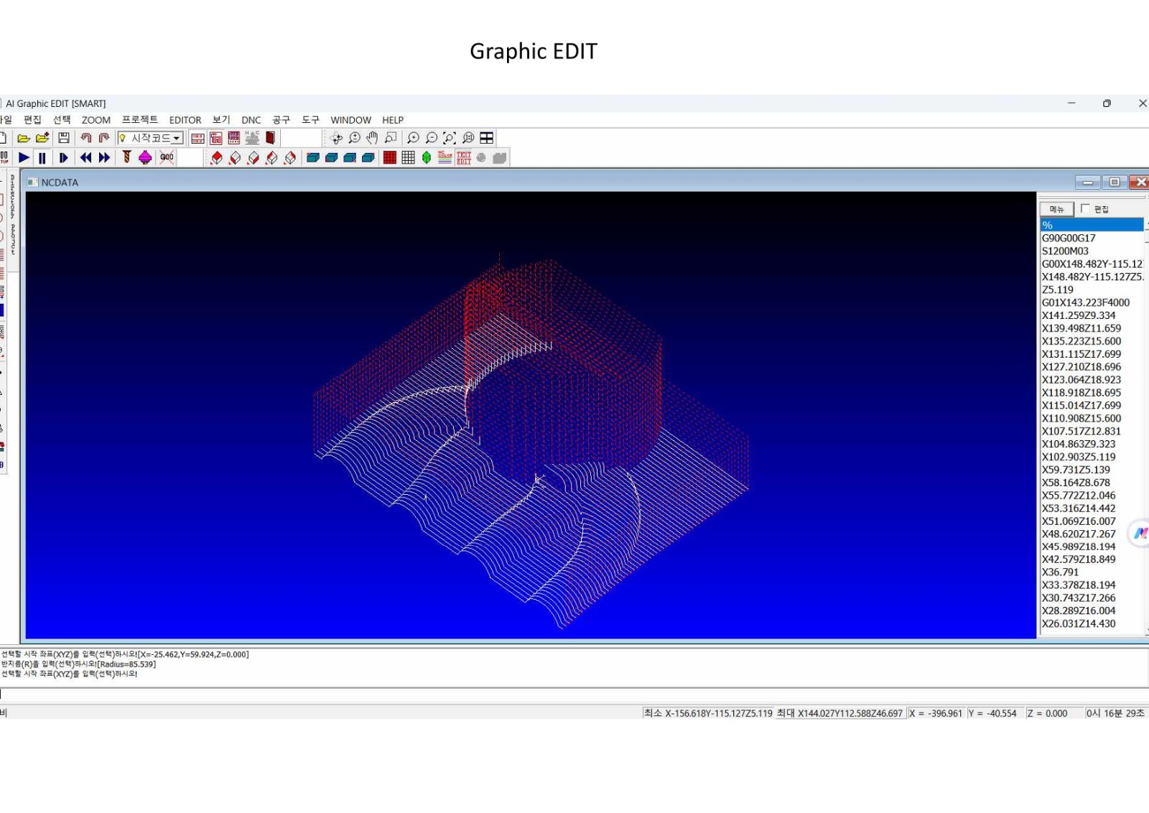This screenshot has width=1149, height=813.
Task: Start simulation with the play button
Action: (x=24, y=157)
